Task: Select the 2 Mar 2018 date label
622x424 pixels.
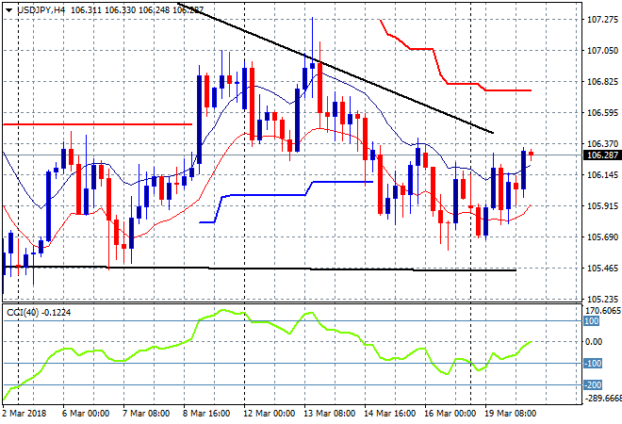Action: (x=25, y=414)
